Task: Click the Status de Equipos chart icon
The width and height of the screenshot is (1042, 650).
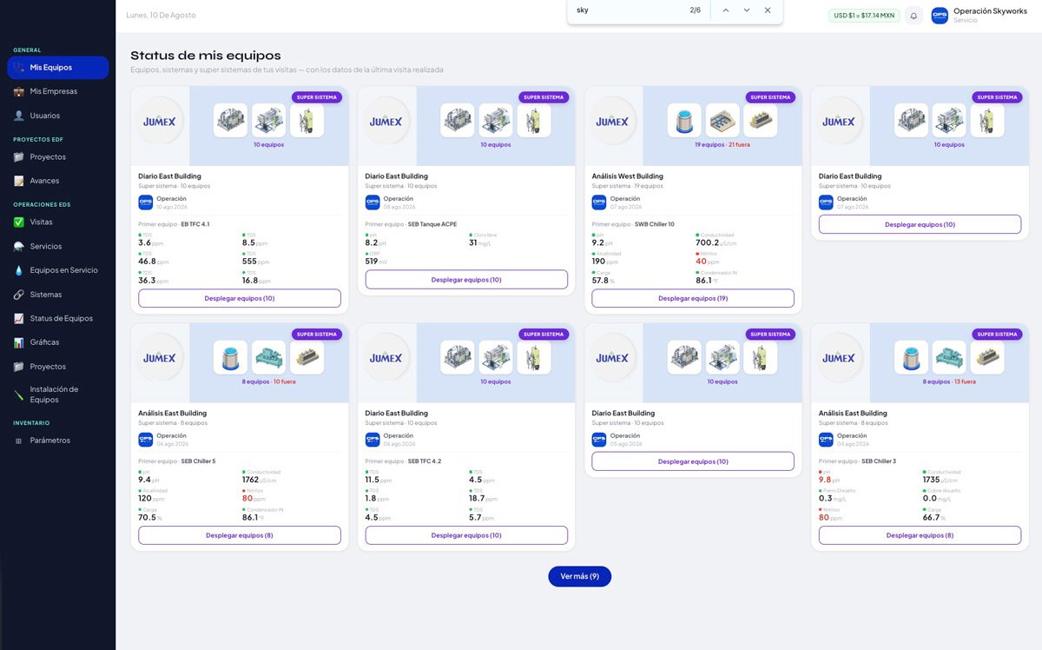Action: (19, 318)
